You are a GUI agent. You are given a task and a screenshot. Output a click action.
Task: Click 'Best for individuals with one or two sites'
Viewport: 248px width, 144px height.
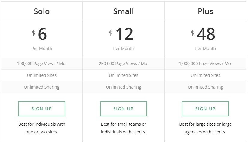tap(42, 128)
